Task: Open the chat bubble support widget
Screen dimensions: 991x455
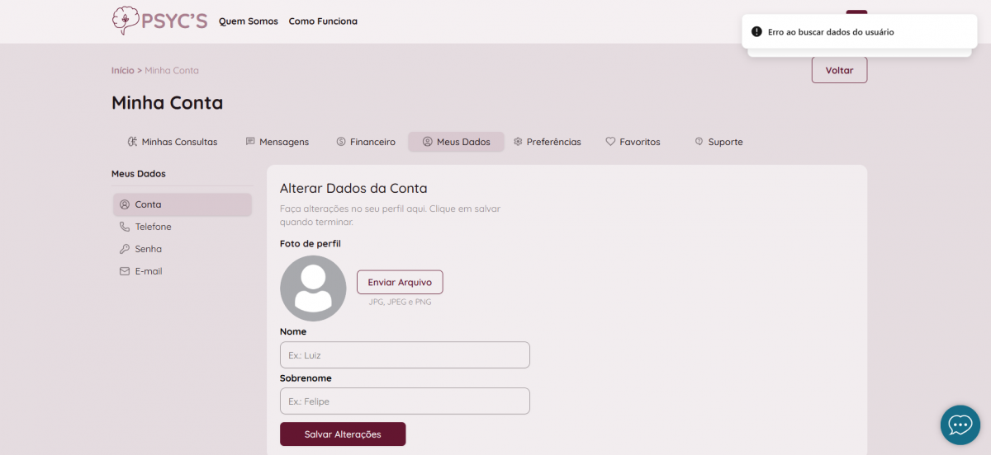Action: [x=960, y=425]
